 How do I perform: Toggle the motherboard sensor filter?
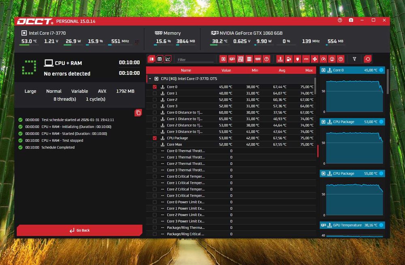pyautogui.click(x=241, y=59)
